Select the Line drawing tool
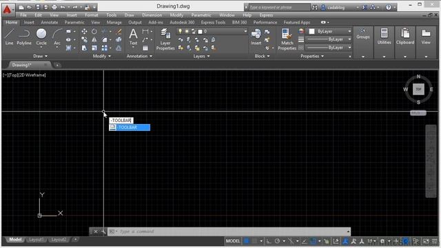 [9, 37]
